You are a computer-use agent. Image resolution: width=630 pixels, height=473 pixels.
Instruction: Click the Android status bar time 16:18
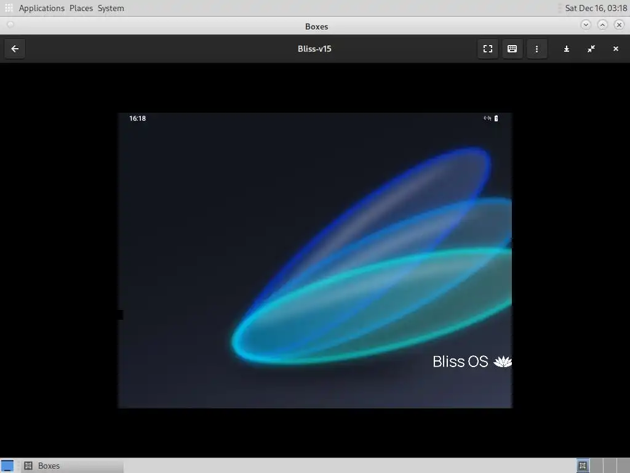tap(137, 118)
